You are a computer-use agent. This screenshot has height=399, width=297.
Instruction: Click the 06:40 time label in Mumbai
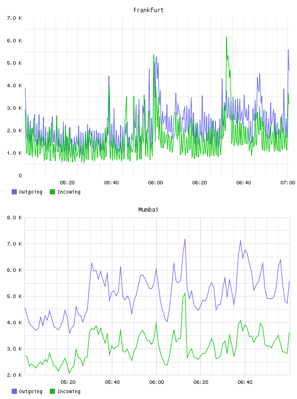(245, 382)
